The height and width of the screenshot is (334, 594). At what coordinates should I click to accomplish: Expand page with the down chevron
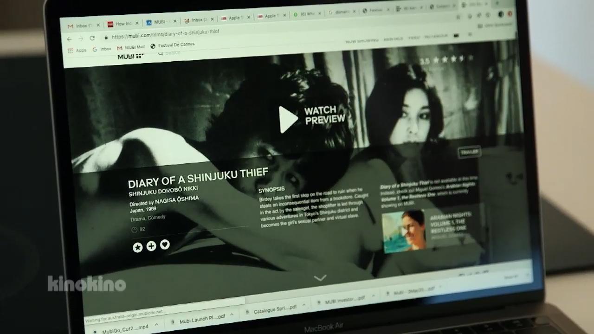(x=320, y=278)
